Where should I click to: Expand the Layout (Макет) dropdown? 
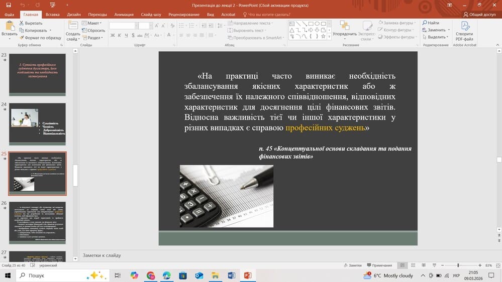point(92,23)
